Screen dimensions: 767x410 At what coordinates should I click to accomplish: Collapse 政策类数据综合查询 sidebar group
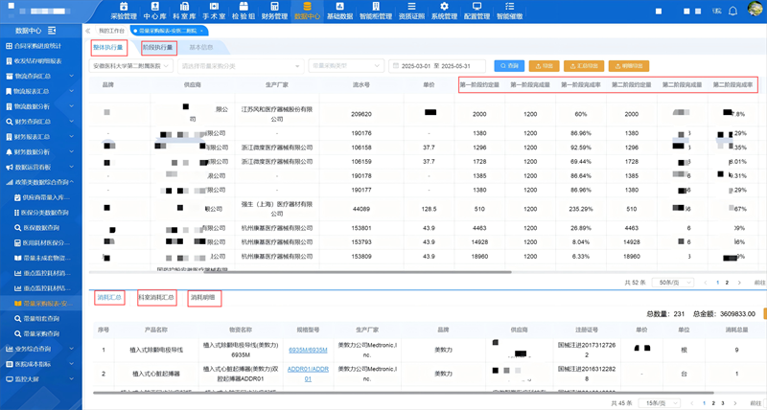coord(41,182)
